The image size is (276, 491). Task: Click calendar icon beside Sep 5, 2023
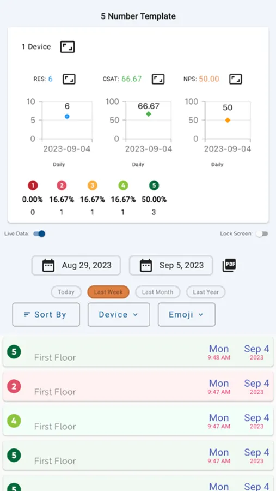click(146, 265)
